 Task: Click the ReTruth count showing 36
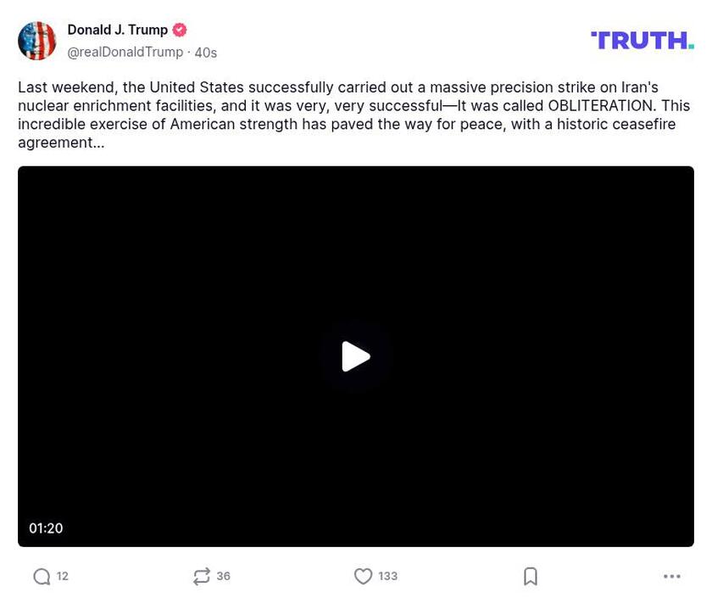tap(222, 575)
